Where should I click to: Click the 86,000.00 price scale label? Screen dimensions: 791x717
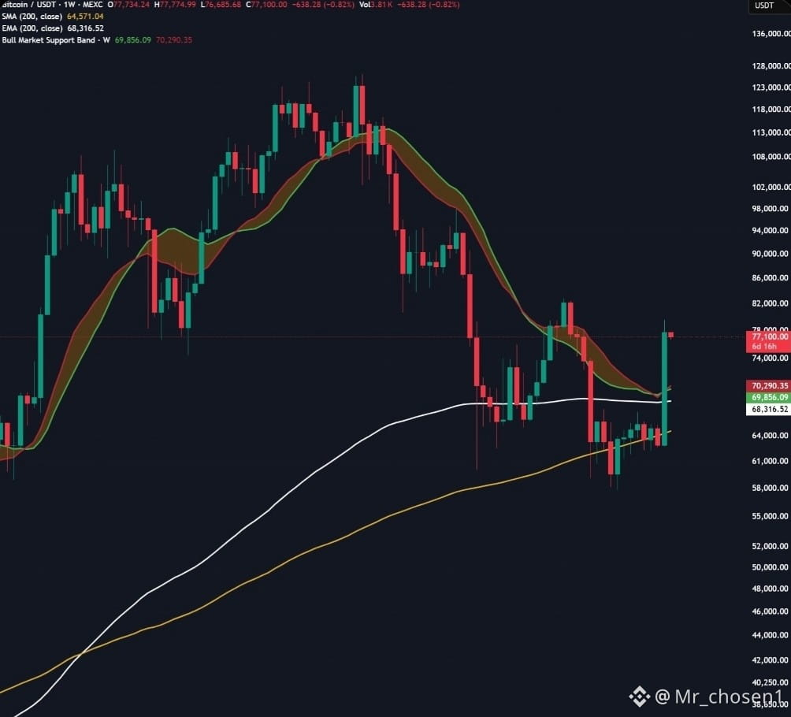coord(771,278)
